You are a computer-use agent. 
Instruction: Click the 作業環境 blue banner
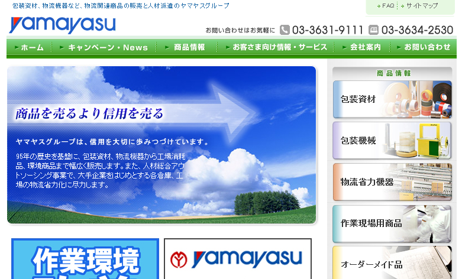click(x=85, y=259)
